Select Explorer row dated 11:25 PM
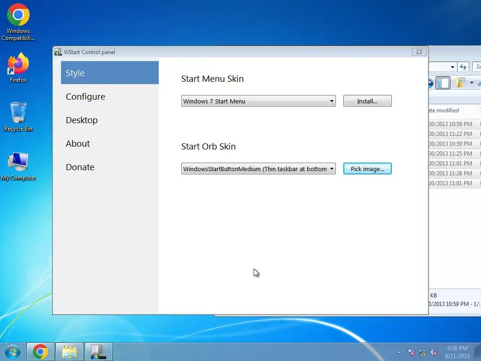The height and width of the screenshot is (361, 481). coord(455,154)
